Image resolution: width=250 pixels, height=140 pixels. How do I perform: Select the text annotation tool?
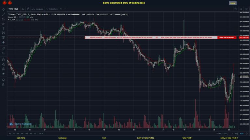[x=3, y=28]
